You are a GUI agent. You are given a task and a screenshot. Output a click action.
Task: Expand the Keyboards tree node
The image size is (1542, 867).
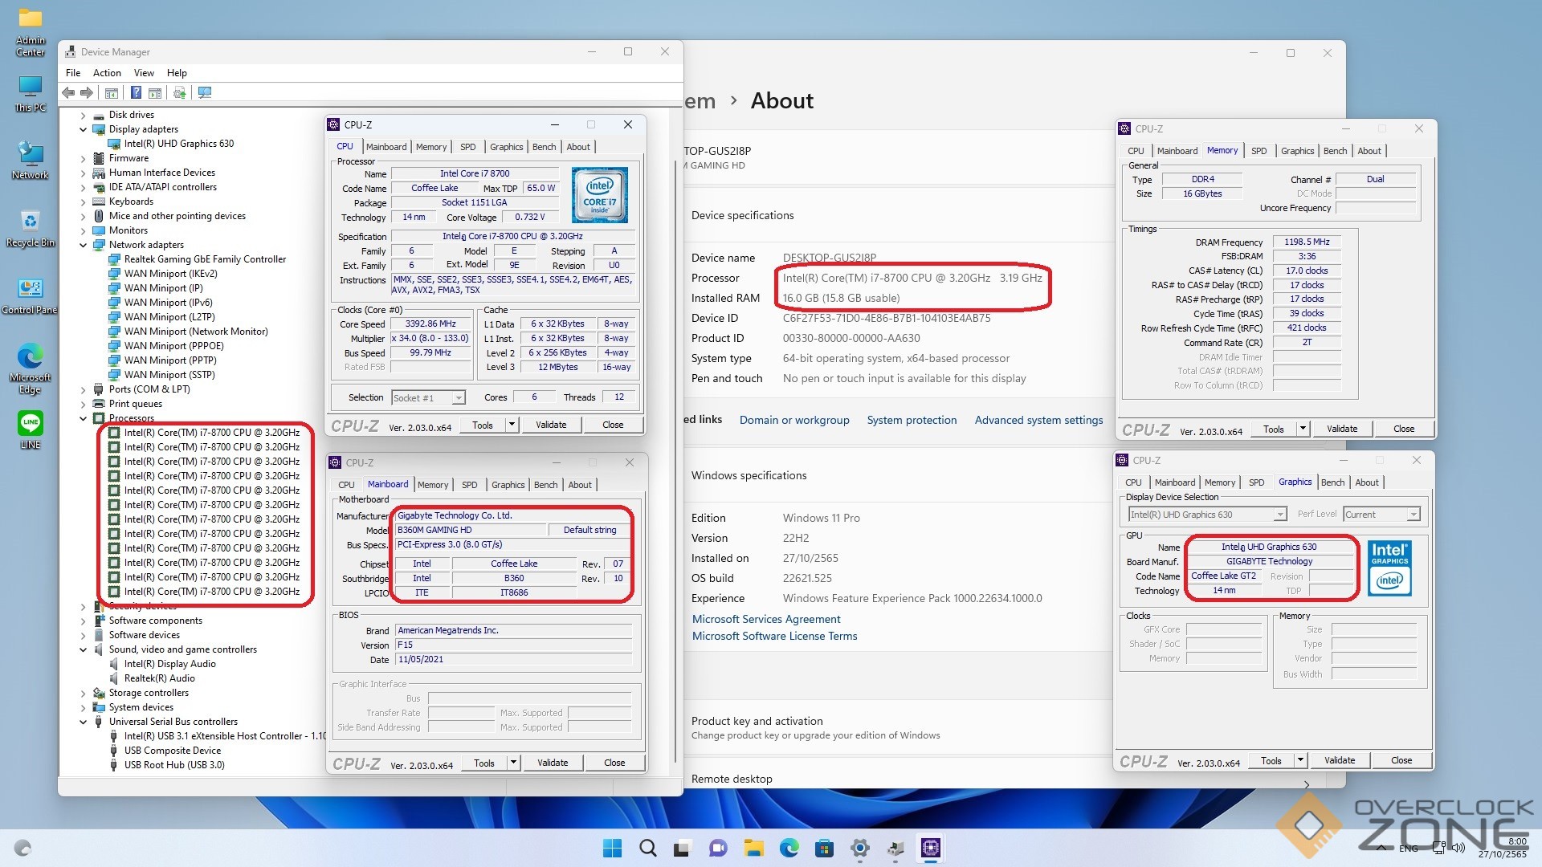click(83, 201)
